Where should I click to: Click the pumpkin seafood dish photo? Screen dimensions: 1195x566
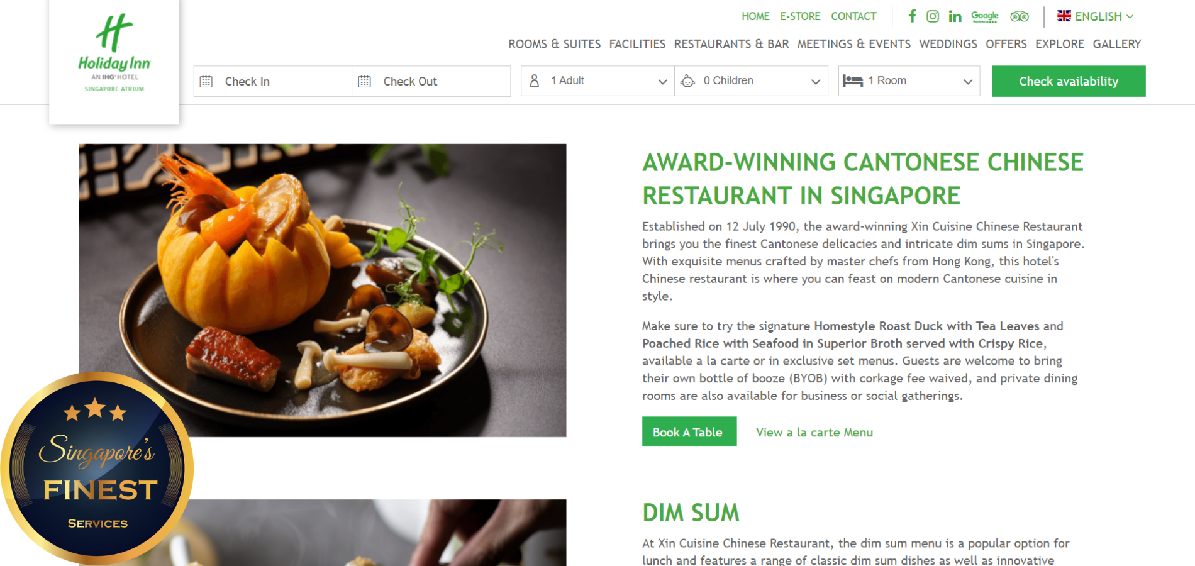(323, 290)
